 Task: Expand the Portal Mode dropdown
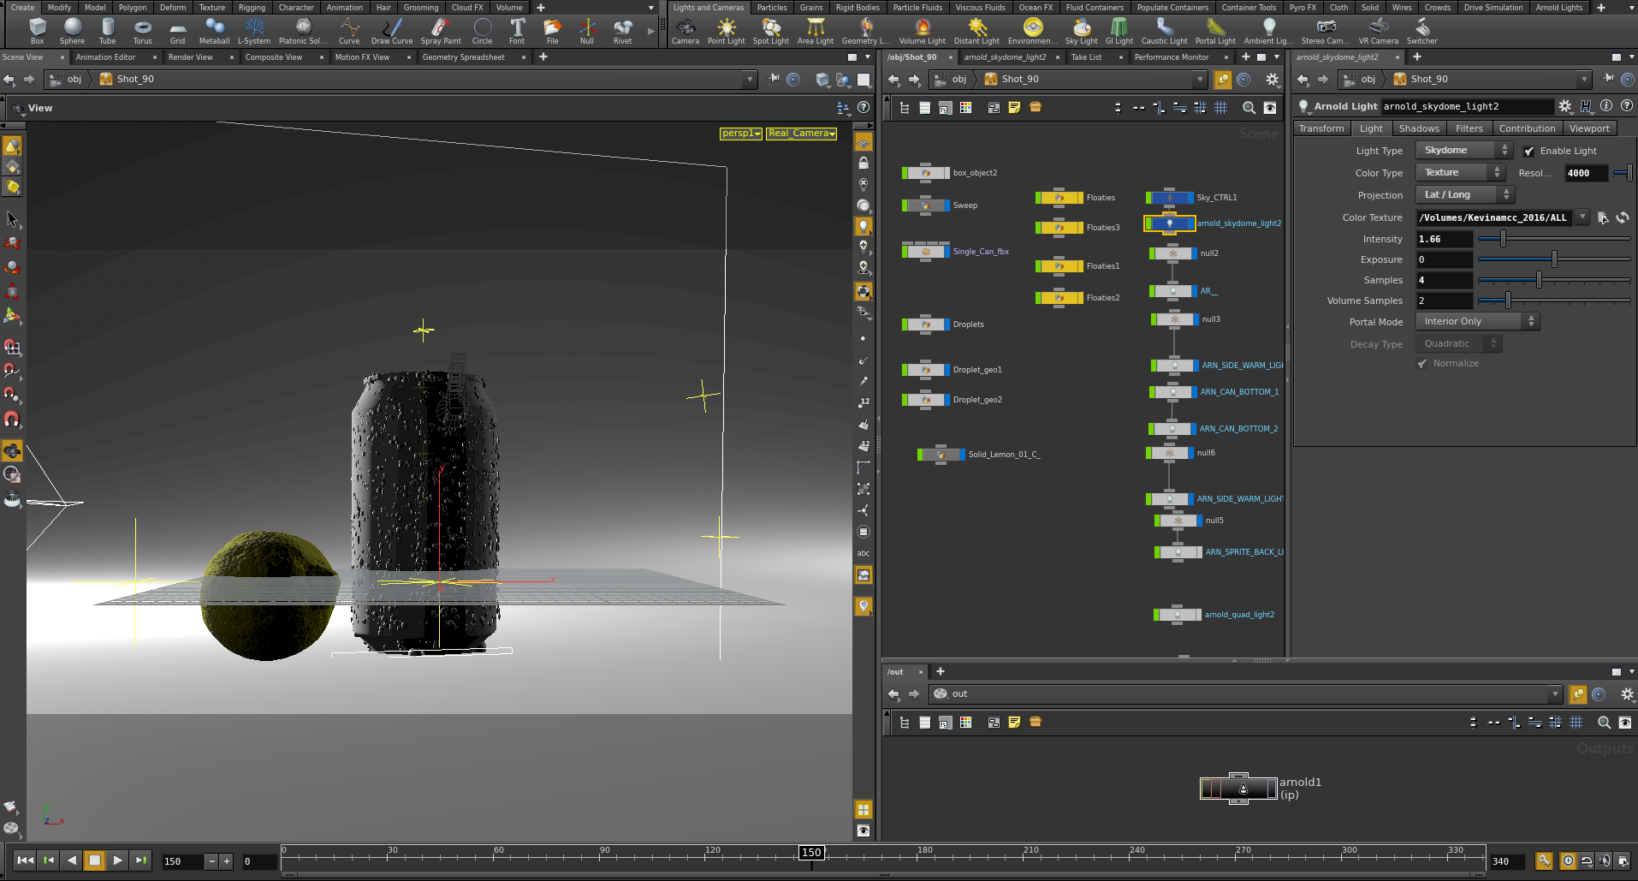click(x=1477, y=322)
